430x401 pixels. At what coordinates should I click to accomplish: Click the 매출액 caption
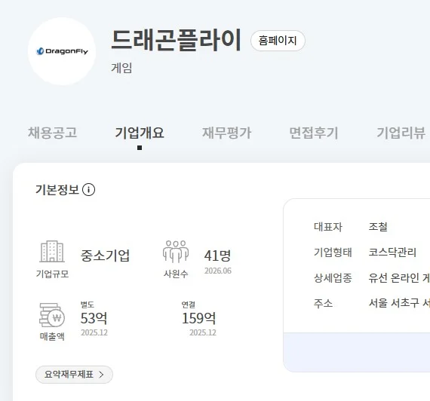tap(52, 336)
